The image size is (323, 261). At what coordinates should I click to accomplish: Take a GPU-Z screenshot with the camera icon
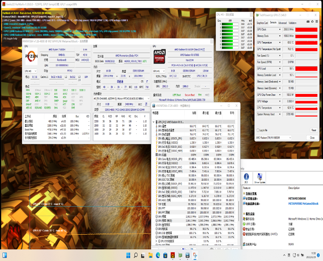(x=308, y=22)
